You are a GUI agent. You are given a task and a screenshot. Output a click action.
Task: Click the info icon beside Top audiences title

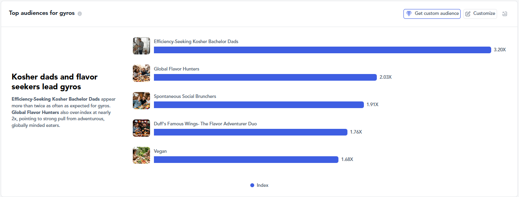coord(80,14)
